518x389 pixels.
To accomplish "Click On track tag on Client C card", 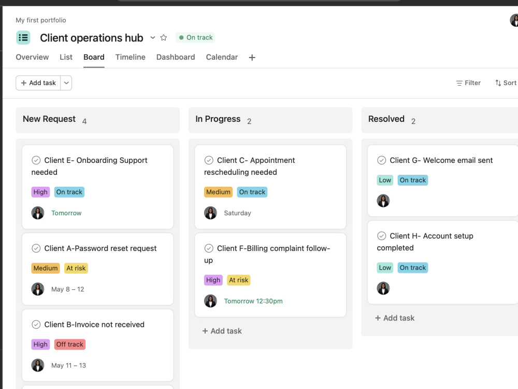I will tap(252, 192).
